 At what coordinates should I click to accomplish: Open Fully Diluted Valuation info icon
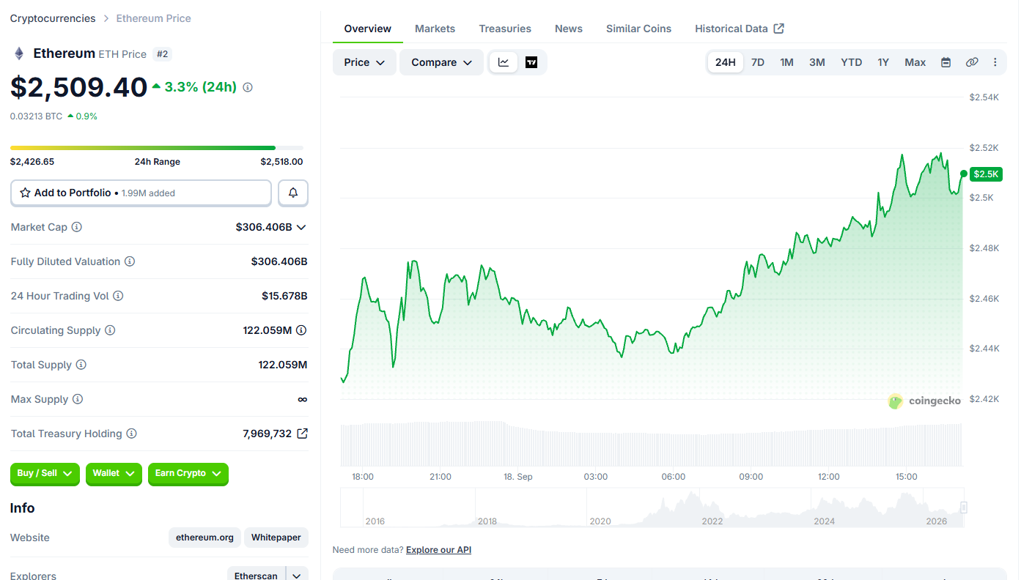pyautogui.click(x=130, y=261)
